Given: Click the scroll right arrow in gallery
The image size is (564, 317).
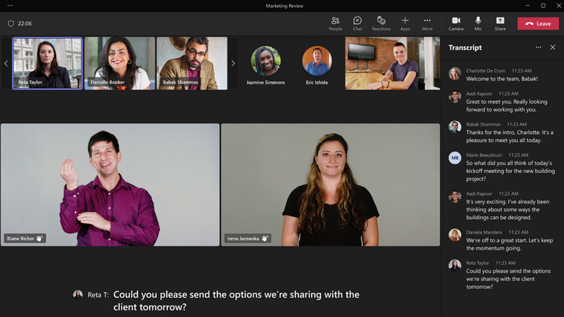Looking at the screenshot, I should (x=233, y=63).
